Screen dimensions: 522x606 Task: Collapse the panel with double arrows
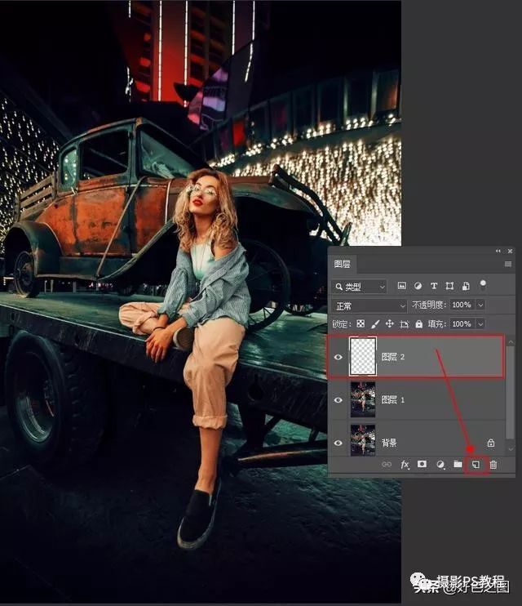499,251
